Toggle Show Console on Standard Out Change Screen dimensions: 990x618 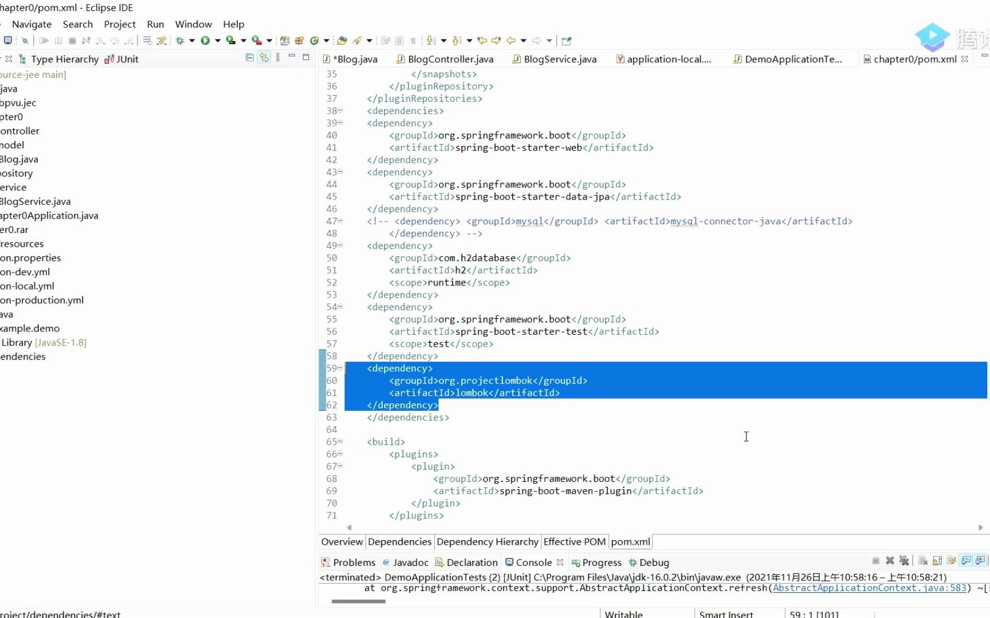tap(966, 561)
